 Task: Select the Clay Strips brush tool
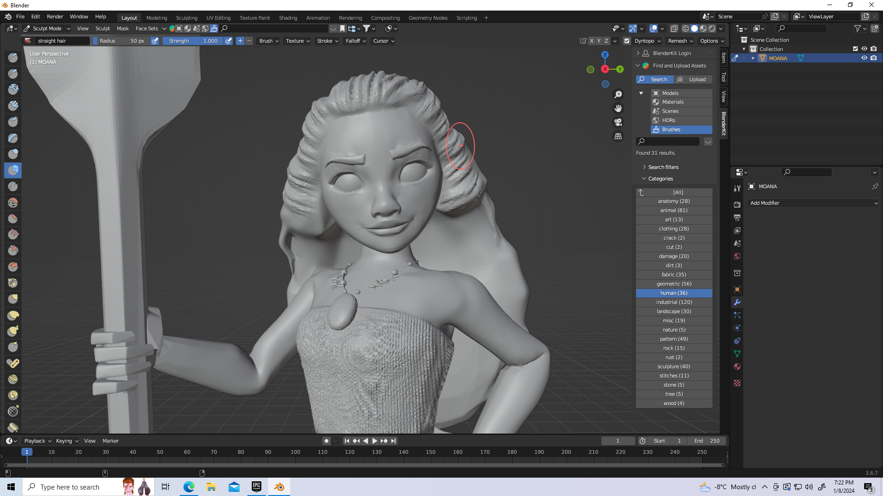coord(13,106)
